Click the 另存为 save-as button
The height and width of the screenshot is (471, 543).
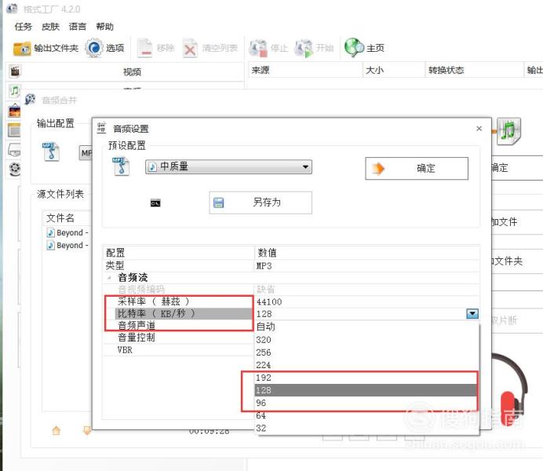click(x=261, y=203)
